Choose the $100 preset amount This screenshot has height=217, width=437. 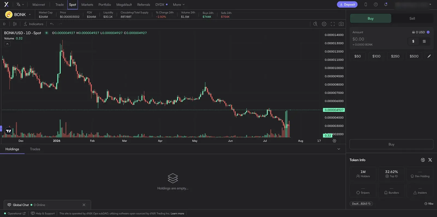tap(376, 56)
